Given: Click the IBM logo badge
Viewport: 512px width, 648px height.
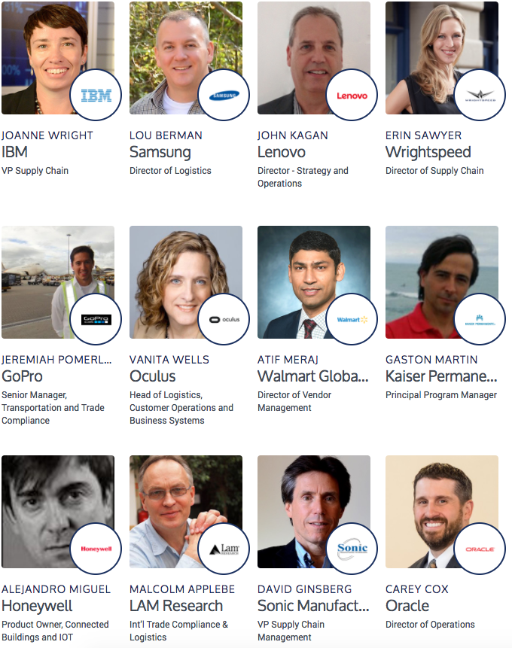Looking at the screenshot, I should pos(96,95).
